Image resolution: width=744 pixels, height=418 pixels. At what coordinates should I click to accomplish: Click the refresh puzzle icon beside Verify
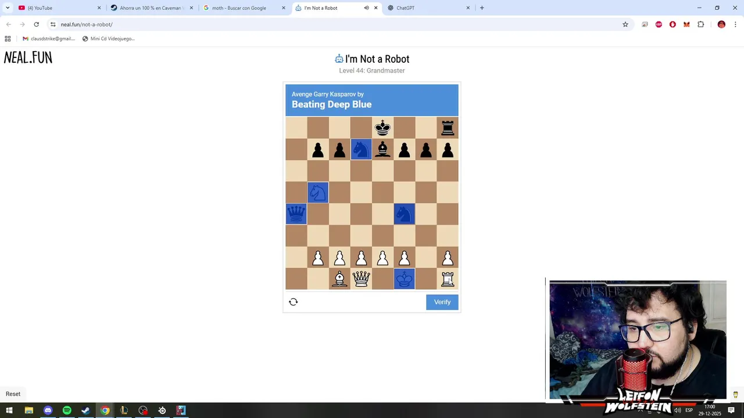(294, 302)
